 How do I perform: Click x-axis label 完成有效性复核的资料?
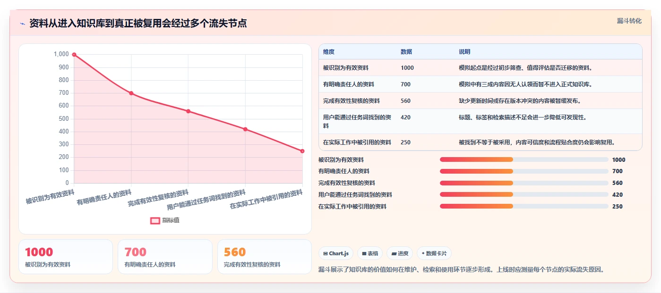(x=158, y=198)
